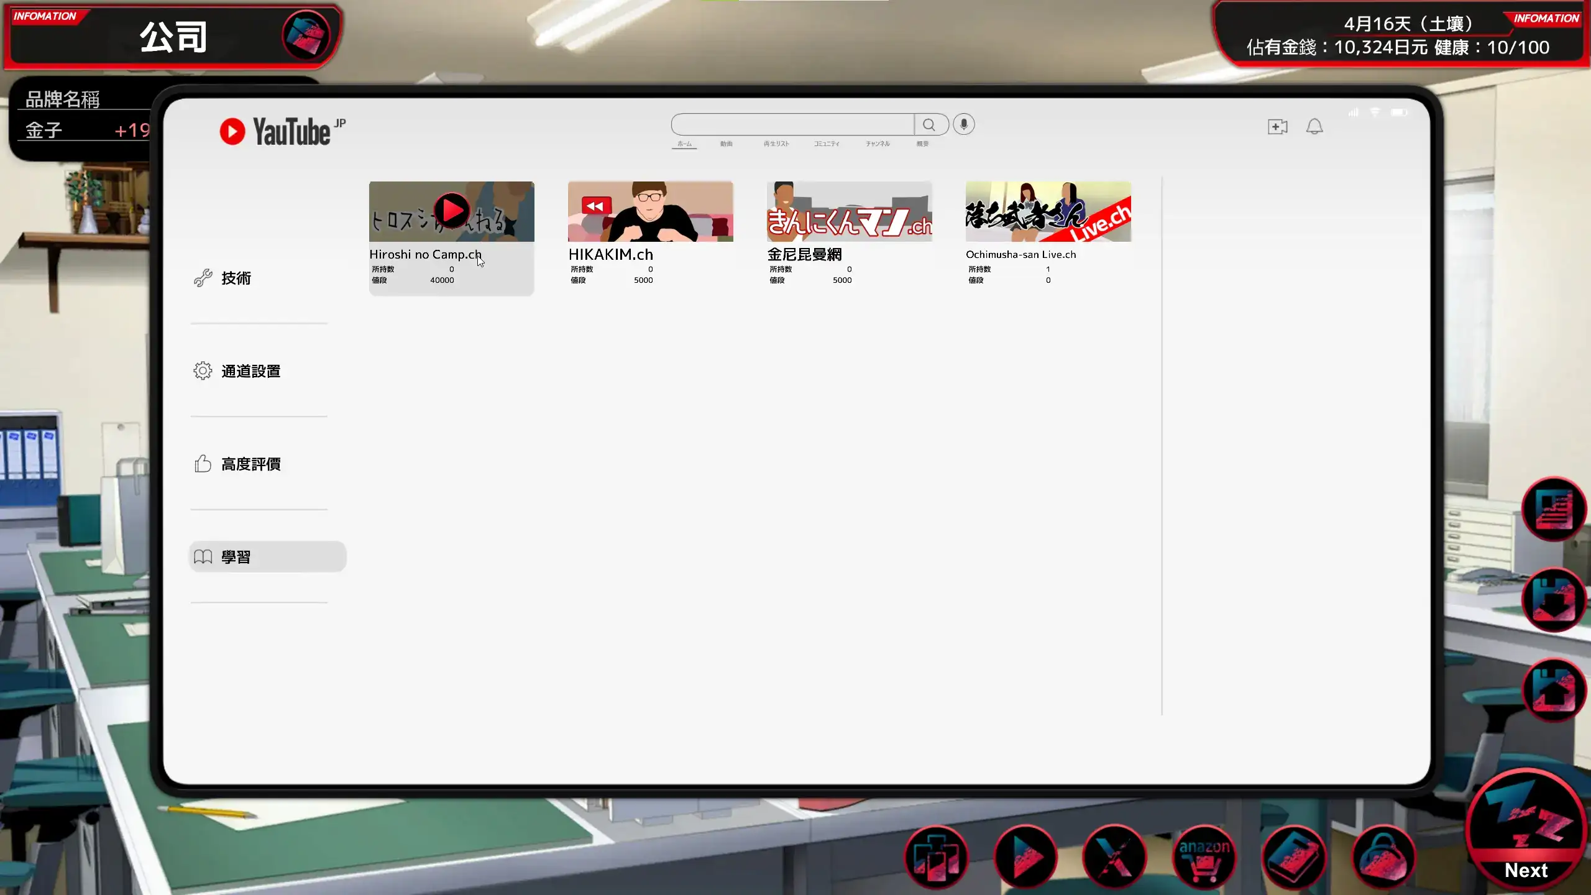Open the Ochimusha-san Live.ch thumbnail

[1048, 211]
